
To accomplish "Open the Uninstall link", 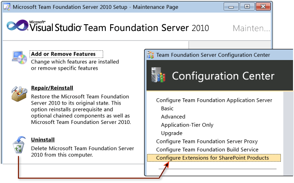I will pos(43,140).
